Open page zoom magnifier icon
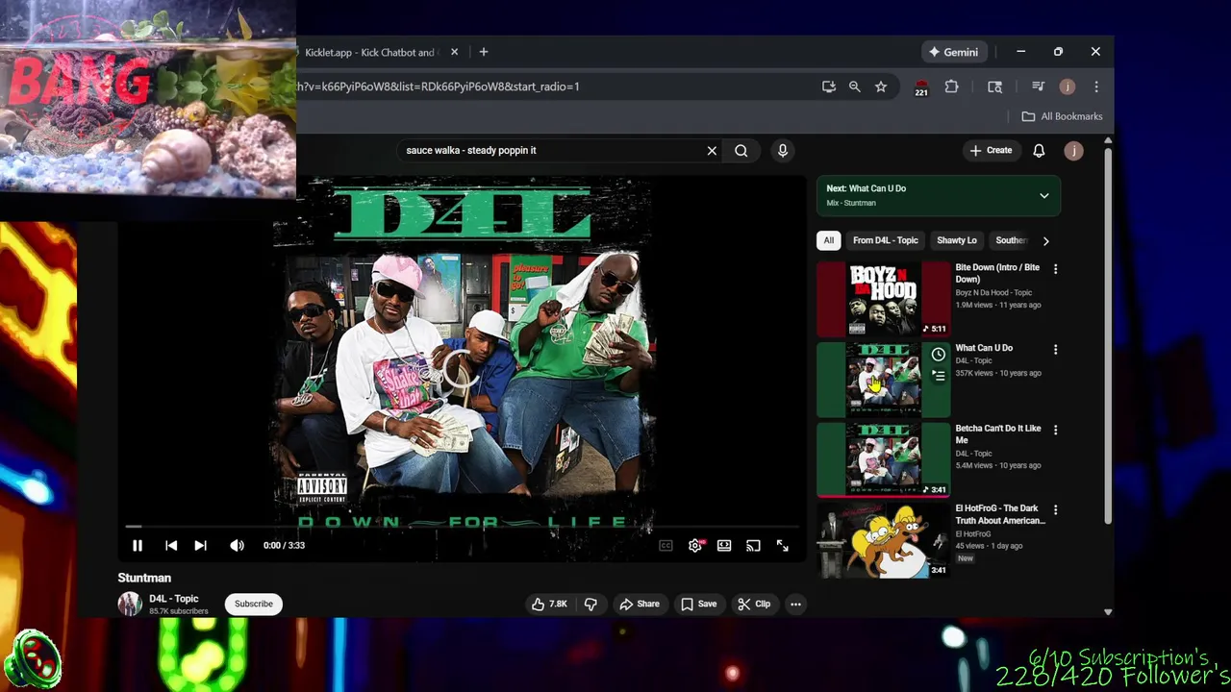1231x692 pixels. click(x=855, y=86)
